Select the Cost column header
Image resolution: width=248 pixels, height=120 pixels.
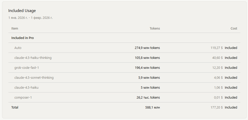234,29
